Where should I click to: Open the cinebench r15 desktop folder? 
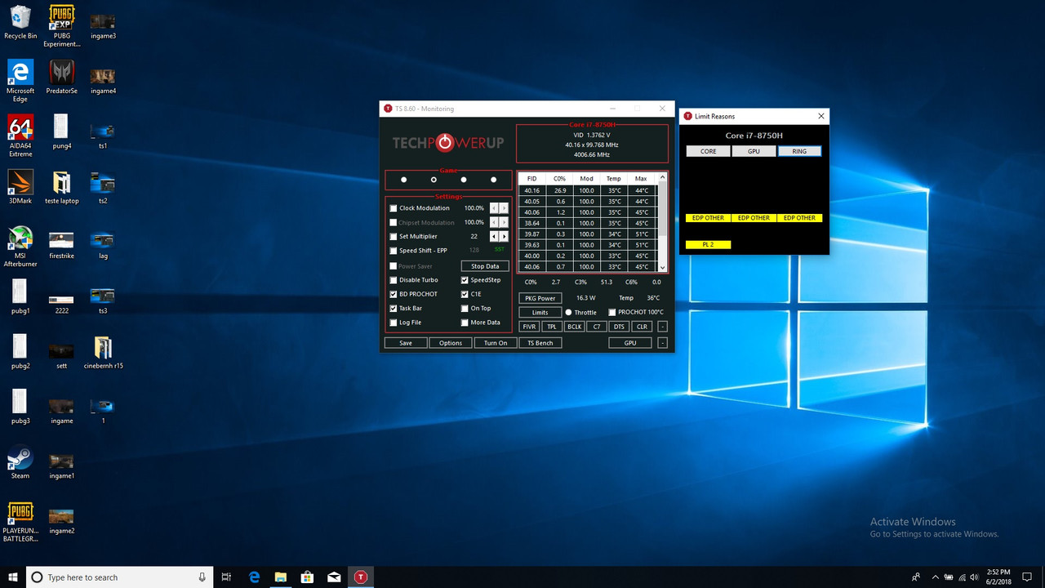[103, 349]
